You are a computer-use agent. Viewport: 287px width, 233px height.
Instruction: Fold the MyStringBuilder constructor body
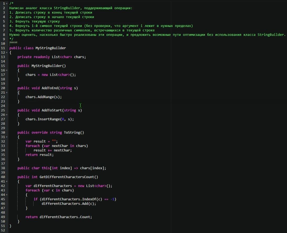(7, 70)
